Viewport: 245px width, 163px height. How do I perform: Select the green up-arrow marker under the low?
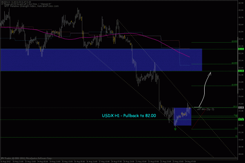175,129
